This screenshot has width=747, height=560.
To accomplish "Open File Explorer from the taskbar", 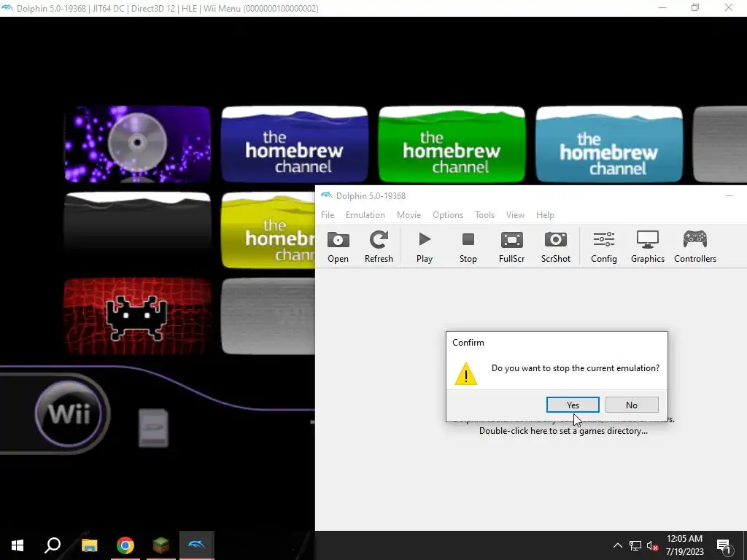I will [89, 545].
